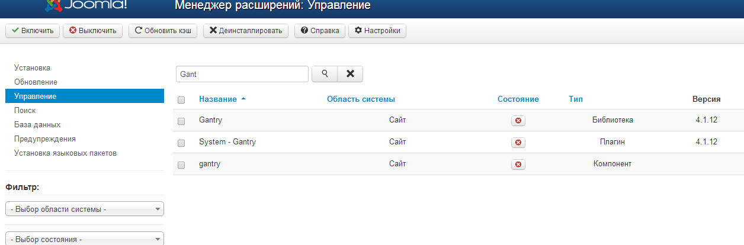
Task: Click red status icon for gantry component
Action: tap(518, 165)
